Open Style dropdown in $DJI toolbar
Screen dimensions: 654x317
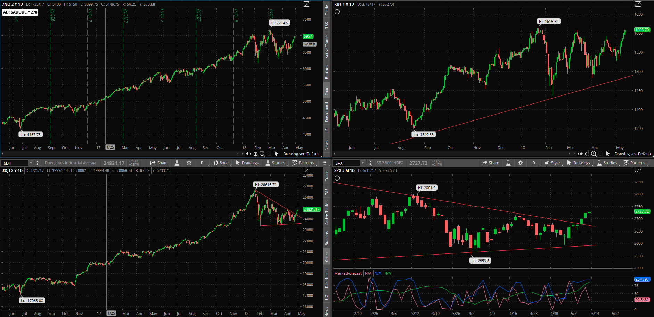pos(221,163)
